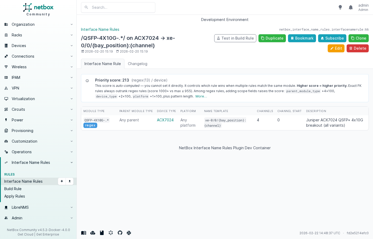Viewport: 373px width, 239px height.
Task: Open the ACX7024 device type link
Action: click(165, 120)
